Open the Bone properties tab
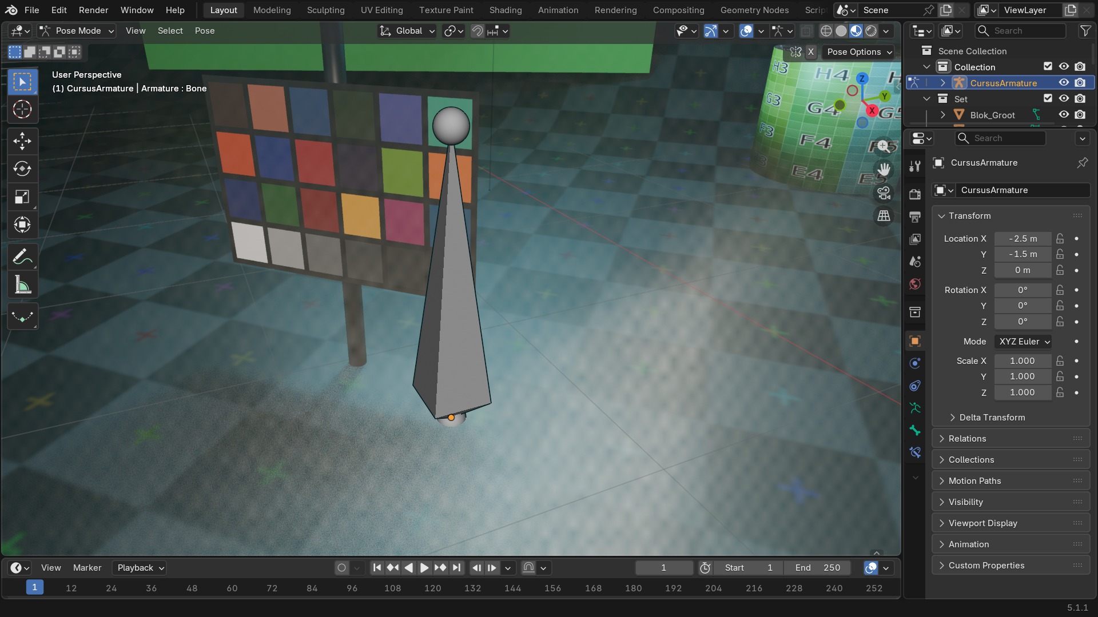Image resolution: width=1098 pixels, height=617 pixels. click(x=915, y=430)
